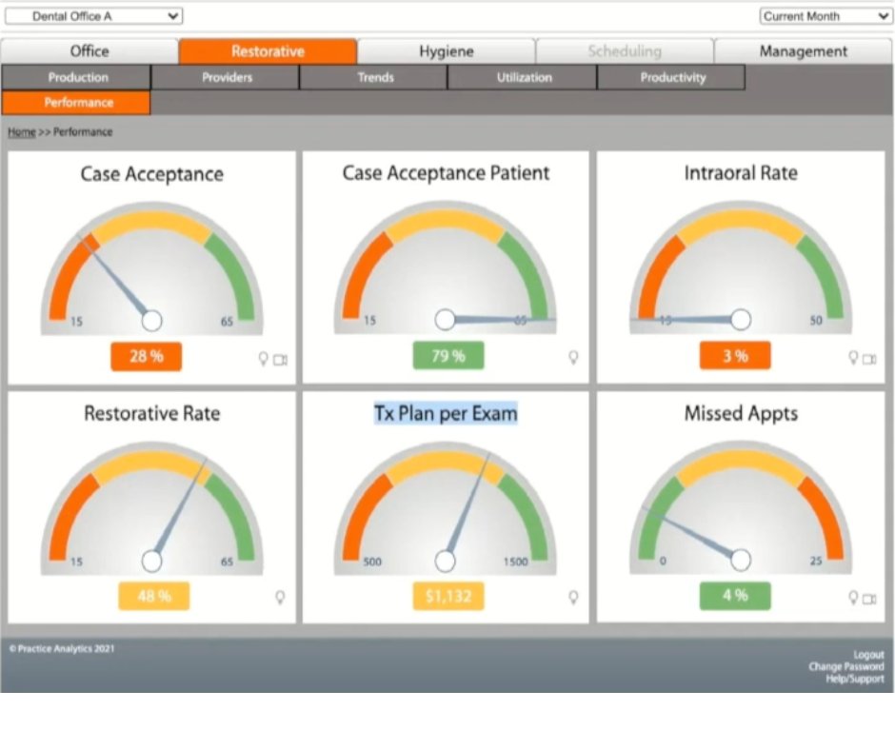This screenshot has width=895, height=750.
Task: Open the video icon in Missed Appts card
Action: 869,599
